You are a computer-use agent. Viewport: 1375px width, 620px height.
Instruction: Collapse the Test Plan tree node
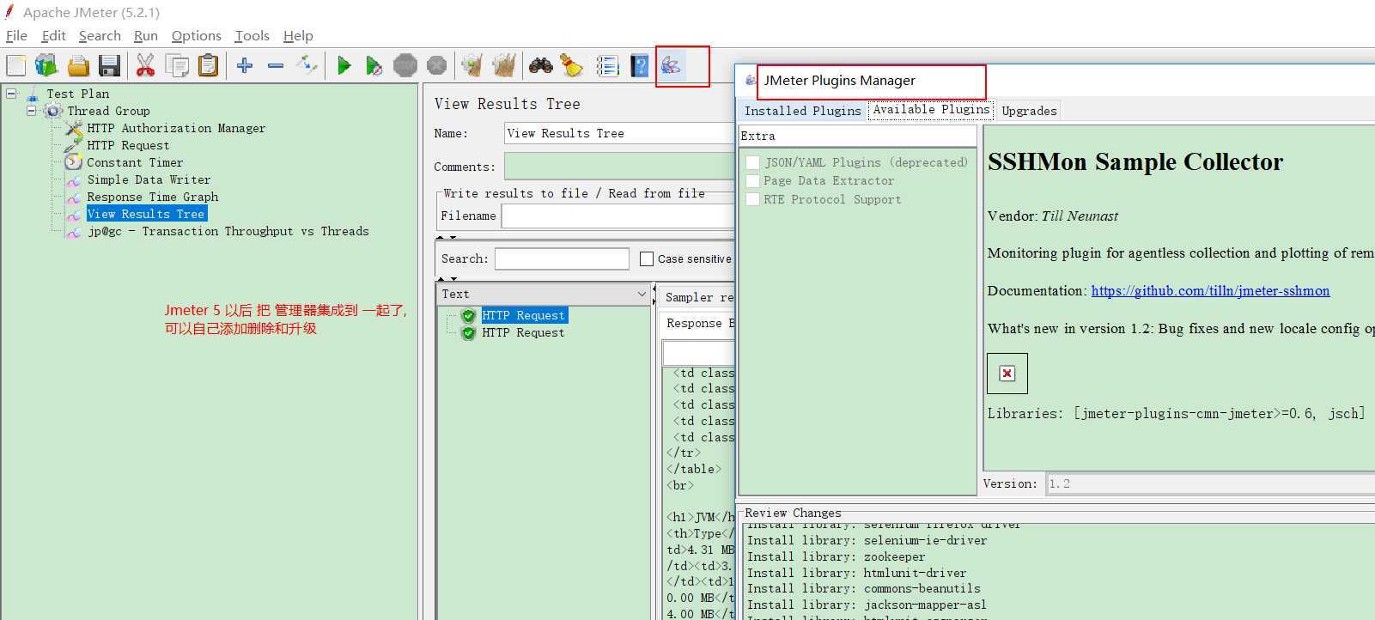click(11, 93)
